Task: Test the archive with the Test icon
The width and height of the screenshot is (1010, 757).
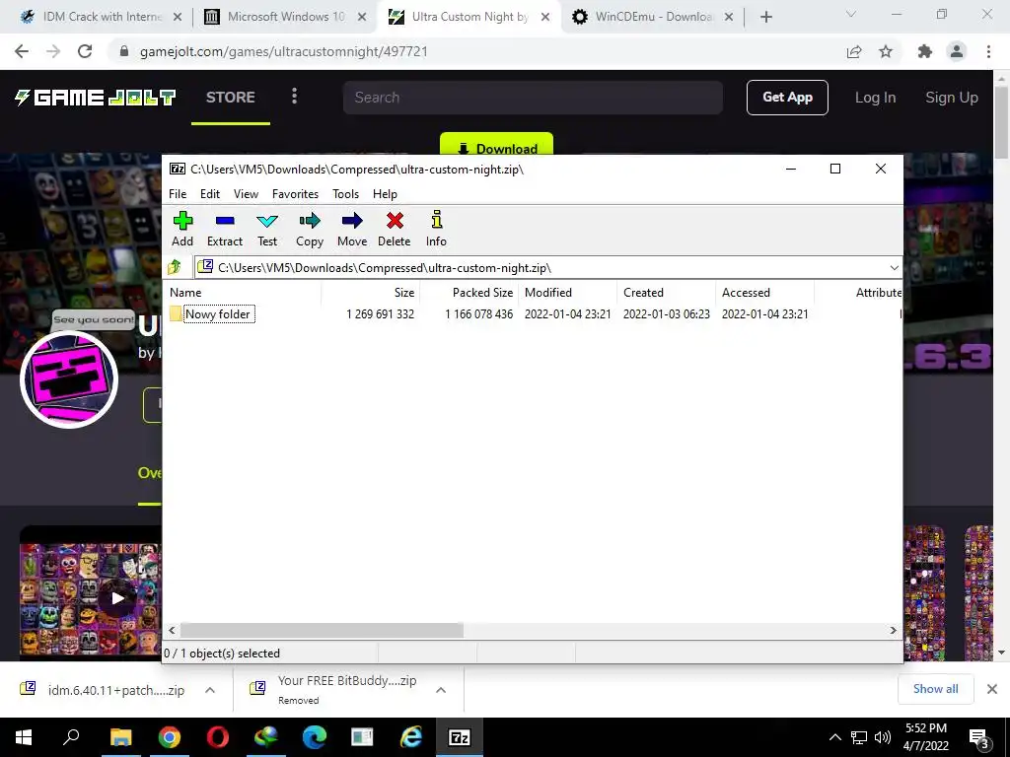Action: pos(266,229)
